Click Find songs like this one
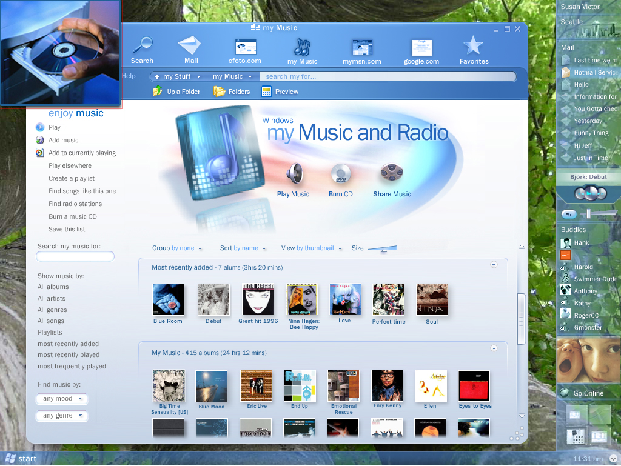 (x=82, y=191)
